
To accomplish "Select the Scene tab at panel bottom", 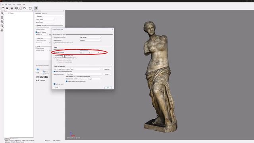I will click(x=7, y=139).
